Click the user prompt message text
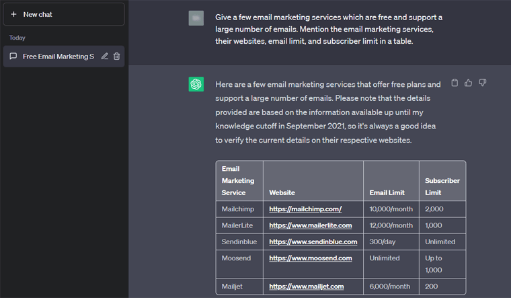 [x=329, y=29]
